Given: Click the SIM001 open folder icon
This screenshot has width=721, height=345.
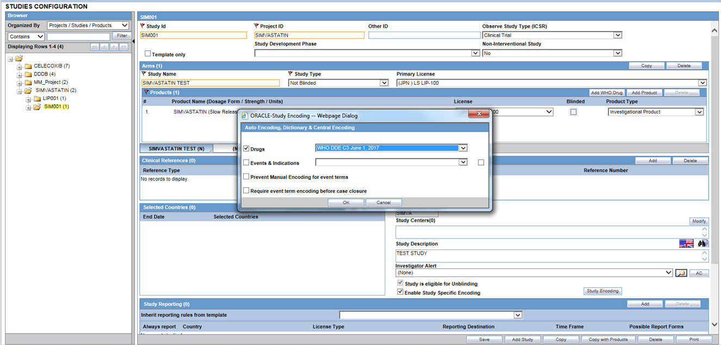Looking at the screenshot, I should 38,107.
